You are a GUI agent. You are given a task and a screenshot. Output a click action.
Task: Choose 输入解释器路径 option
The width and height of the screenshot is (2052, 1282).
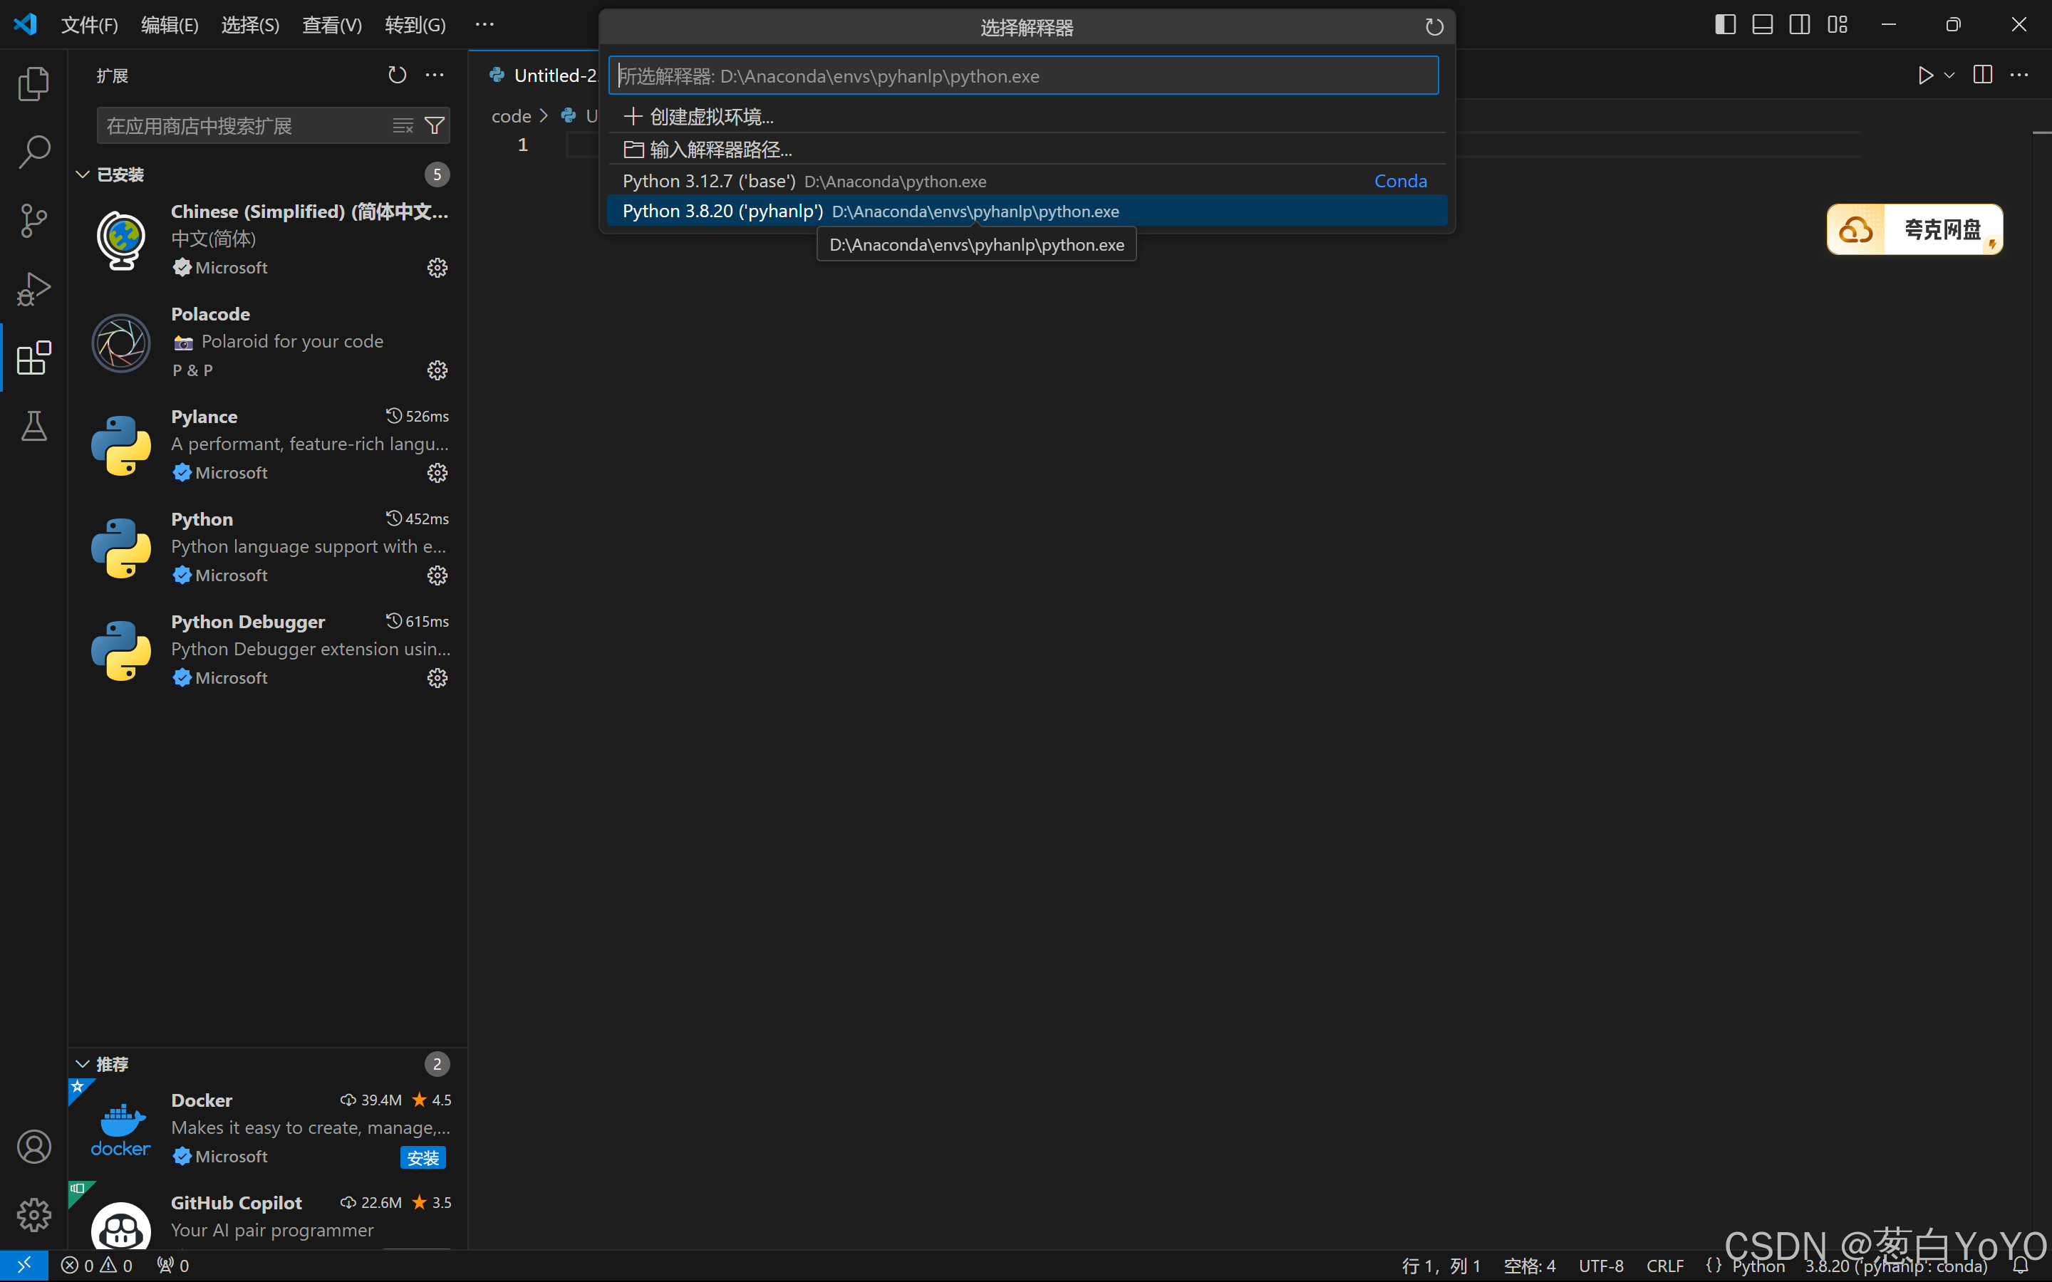pyautogui.click(x=1027, y=150)
